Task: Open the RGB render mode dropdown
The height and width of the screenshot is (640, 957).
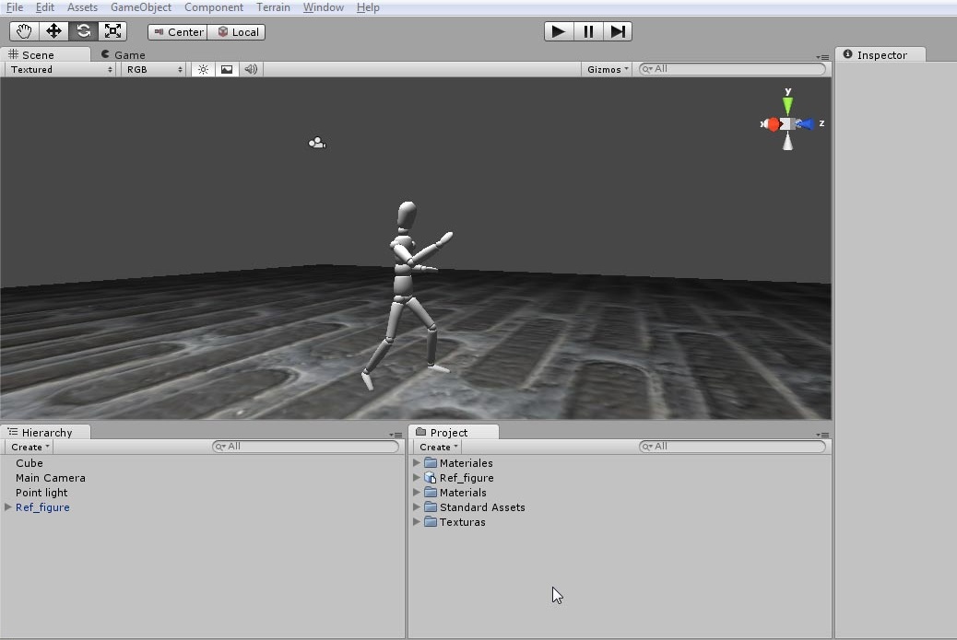Action: (x=154, y=69)
